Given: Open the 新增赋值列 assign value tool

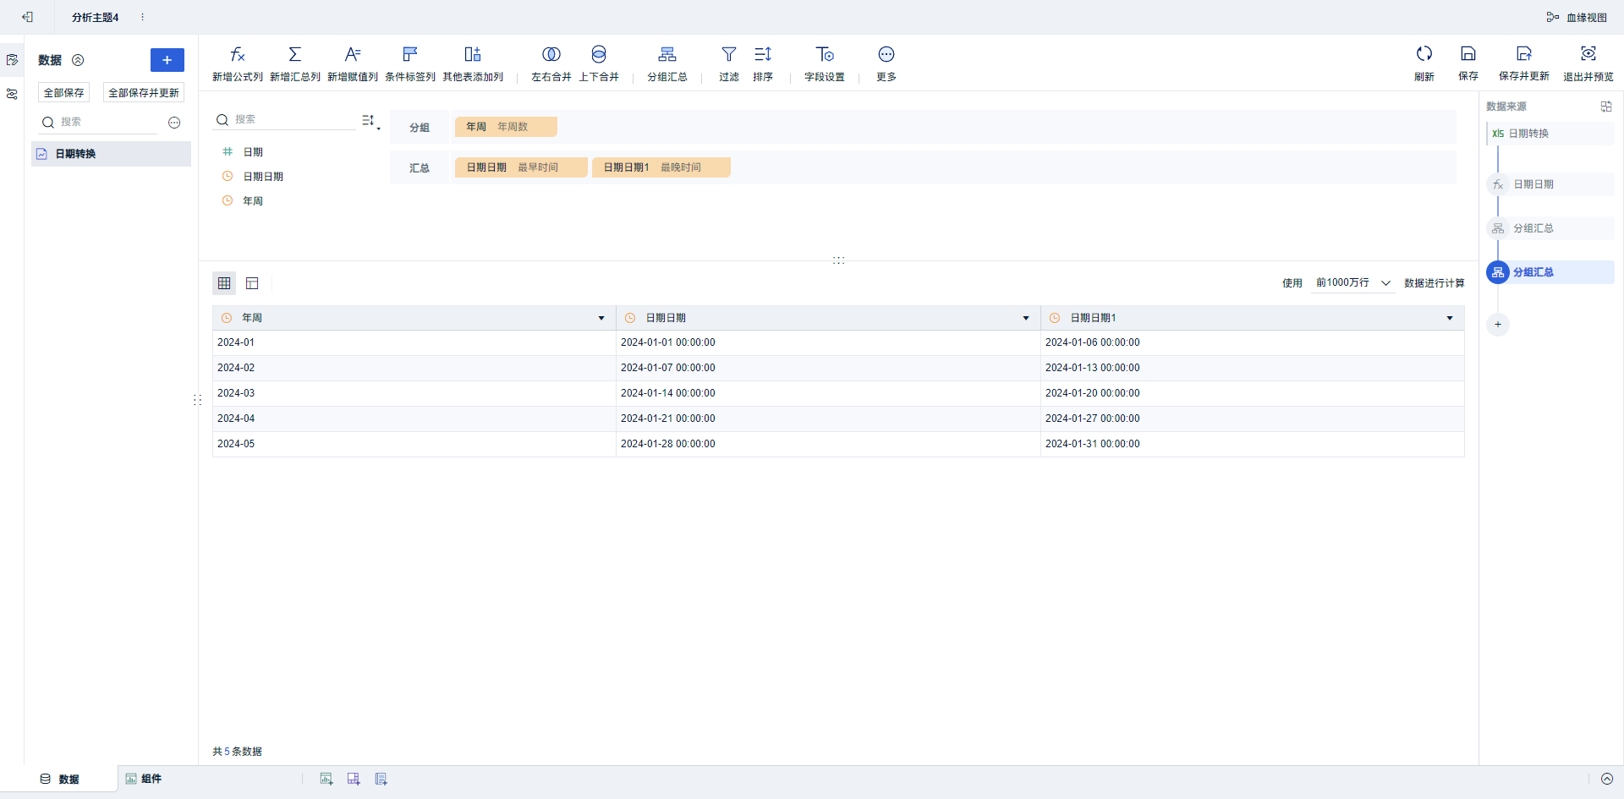Looking at the screenshot, I should [352, 63].
